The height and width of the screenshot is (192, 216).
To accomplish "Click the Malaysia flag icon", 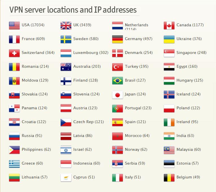I will (169, 150).
